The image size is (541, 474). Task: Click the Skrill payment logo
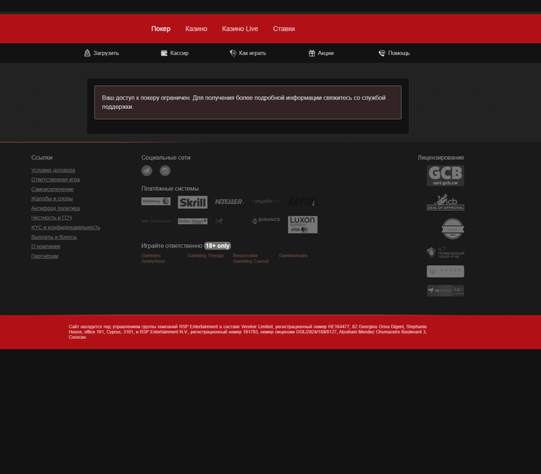click(x=192, y=202)
